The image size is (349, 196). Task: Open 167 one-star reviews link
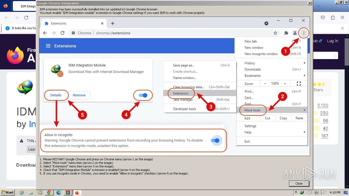[324, 136]
